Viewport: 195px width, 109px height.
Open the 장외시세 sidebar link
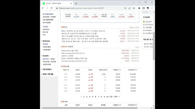pos(45,32)
